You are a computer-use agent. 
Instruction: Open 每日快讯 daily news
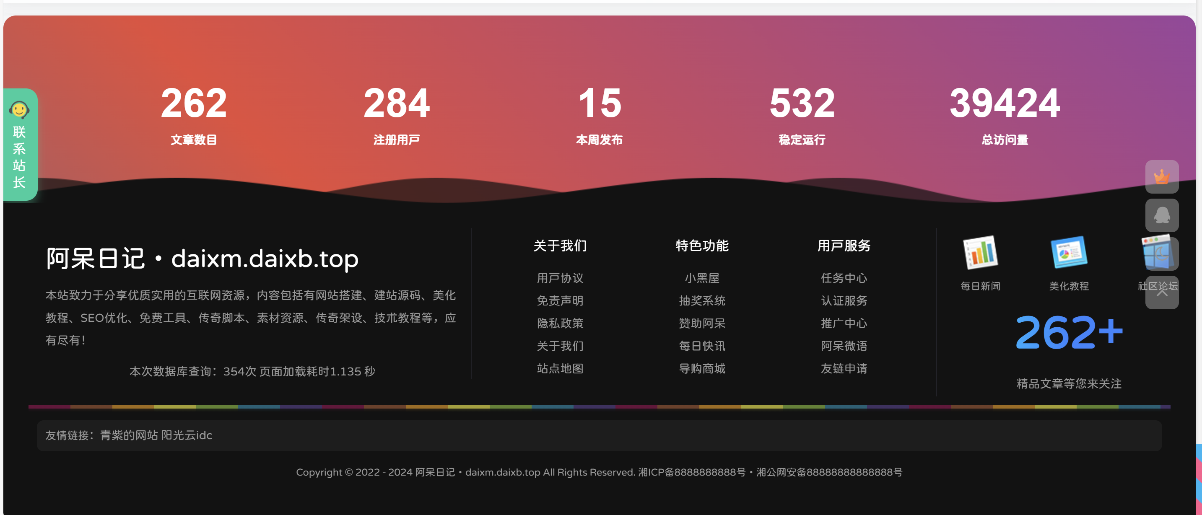(x=702, y=346)
